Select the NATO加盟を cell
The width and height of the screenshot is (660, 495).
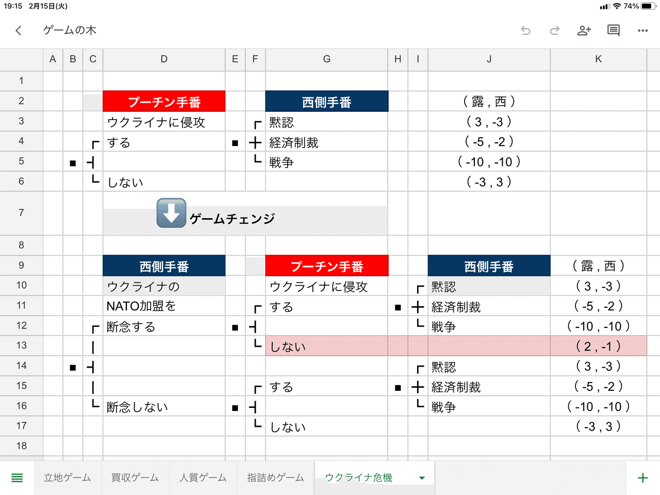[164, 306]
